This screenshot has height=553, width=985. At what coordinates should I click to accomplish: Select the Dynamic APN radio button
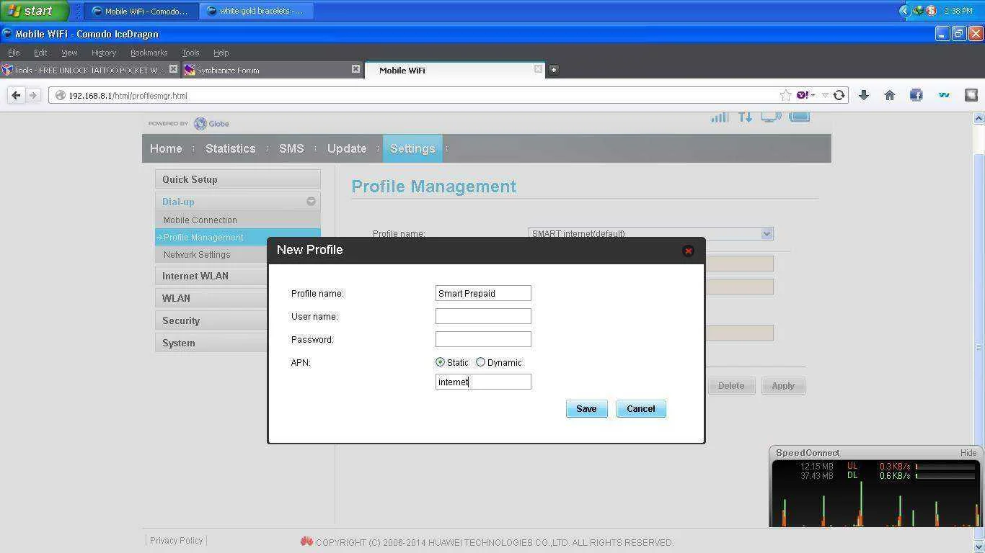click(480, 362)
